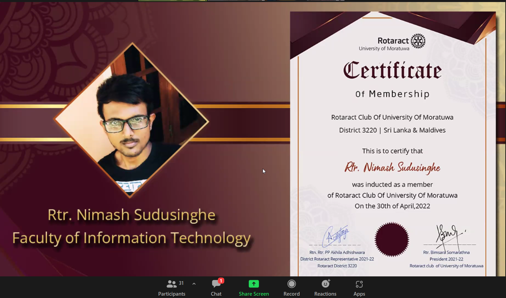Select the "was inducted as a member" line

tap(392, 184)
